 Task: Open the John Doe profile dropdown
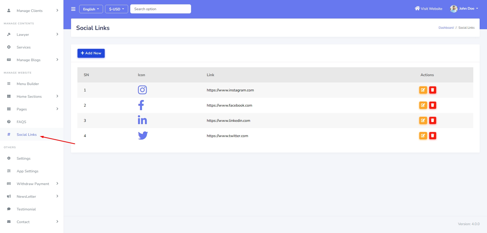click(464, 9)
